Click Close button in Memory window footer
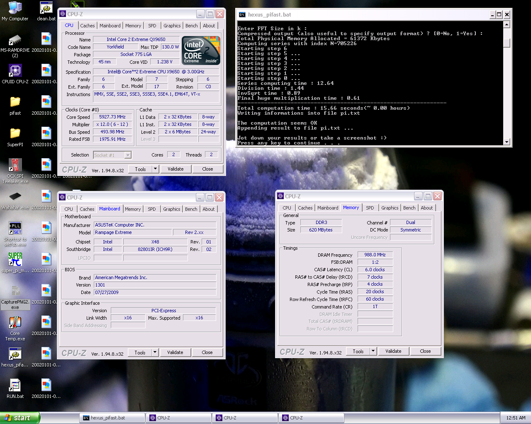This screenshot has width=531, height=424. pyautogui.click(x=425, y=351)
